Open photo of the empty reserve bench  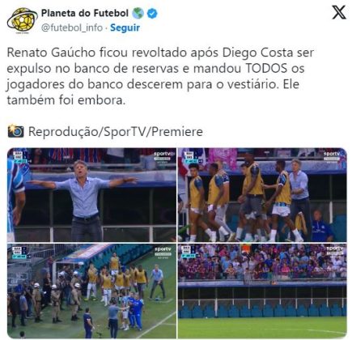[x=262, y=291]
